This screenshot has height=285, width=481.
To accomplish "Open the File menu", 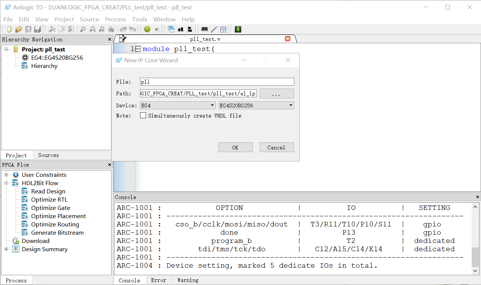I will pos(8,20).
